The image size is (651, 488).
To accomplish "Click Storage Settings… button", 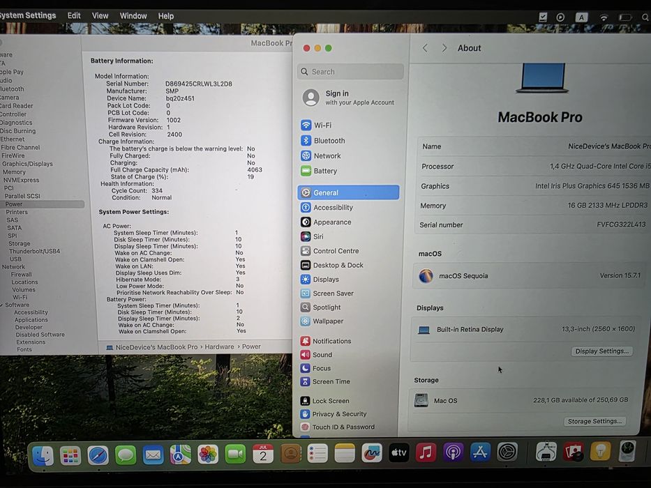I will (x=594, y=421).
